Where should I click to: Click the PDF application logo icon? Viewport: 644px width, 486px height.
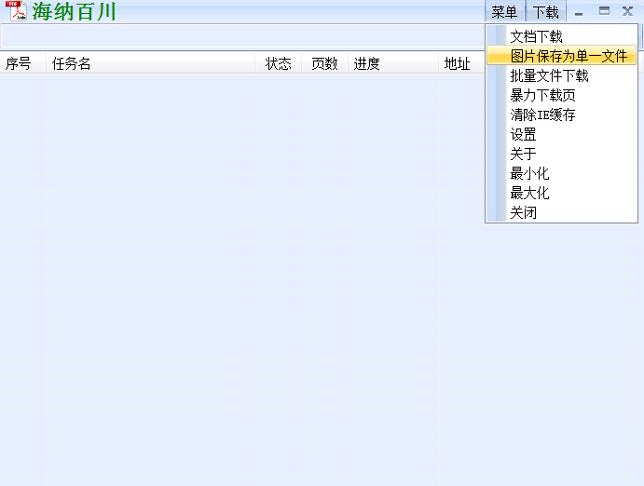[17, 11]
